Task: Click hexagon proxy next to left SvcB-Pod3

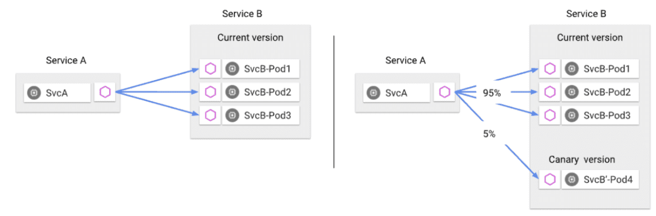Action: click(210, 114)
